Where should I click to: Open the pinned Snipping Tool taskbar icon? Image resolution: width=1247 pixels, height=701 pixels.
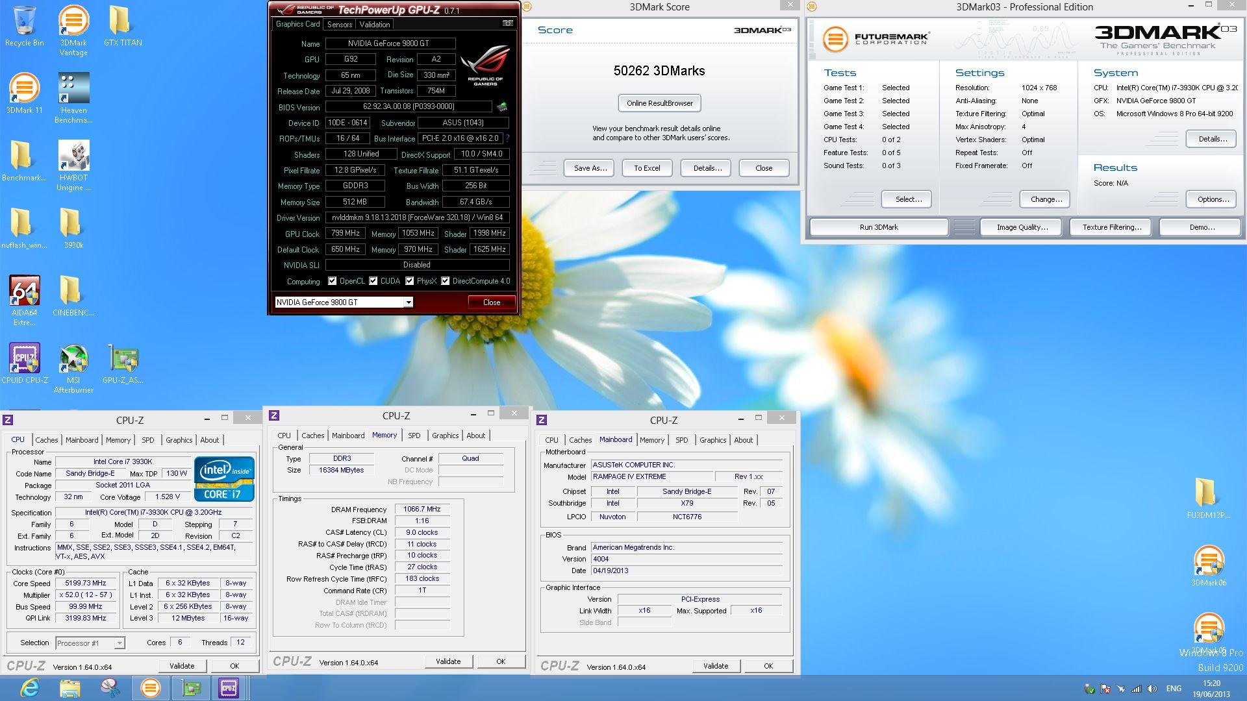(109, 688)
